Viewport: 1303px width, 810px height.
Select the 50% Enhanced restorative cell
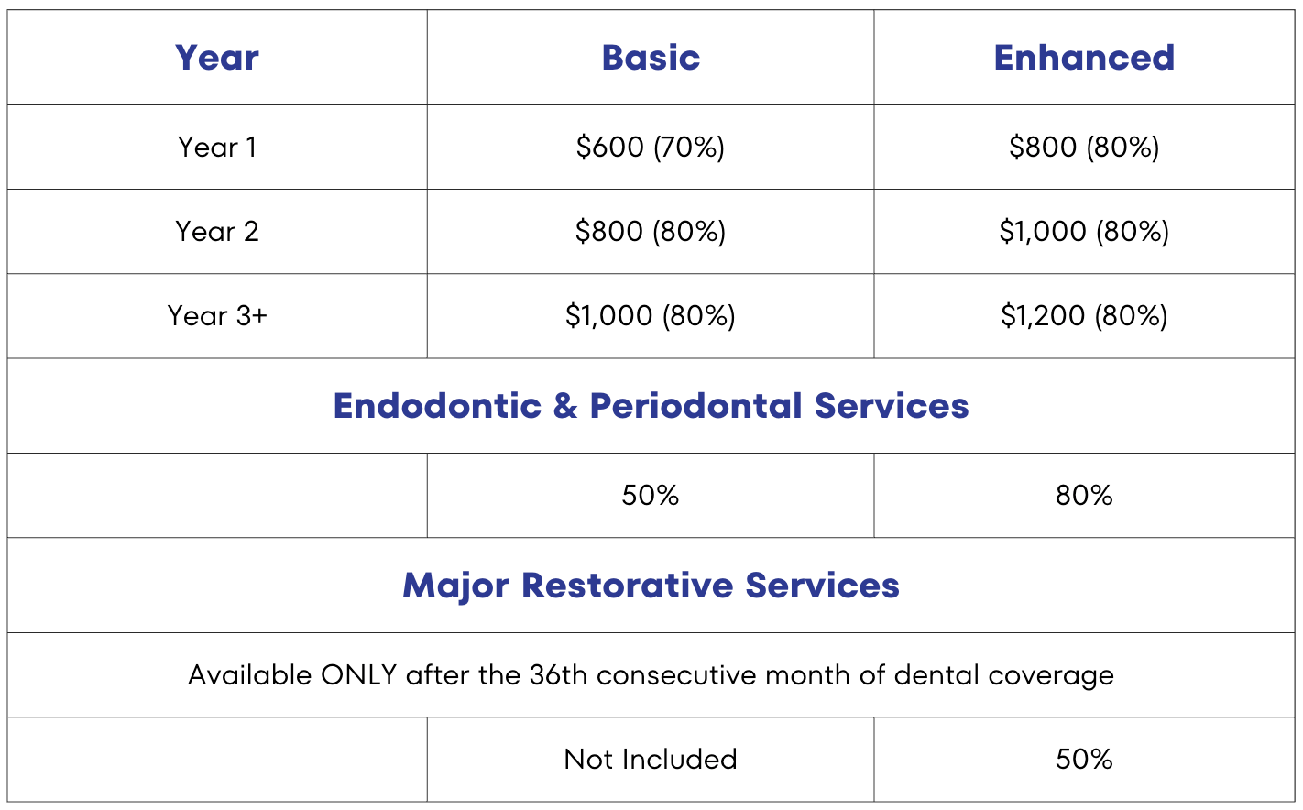(1084, 759)
